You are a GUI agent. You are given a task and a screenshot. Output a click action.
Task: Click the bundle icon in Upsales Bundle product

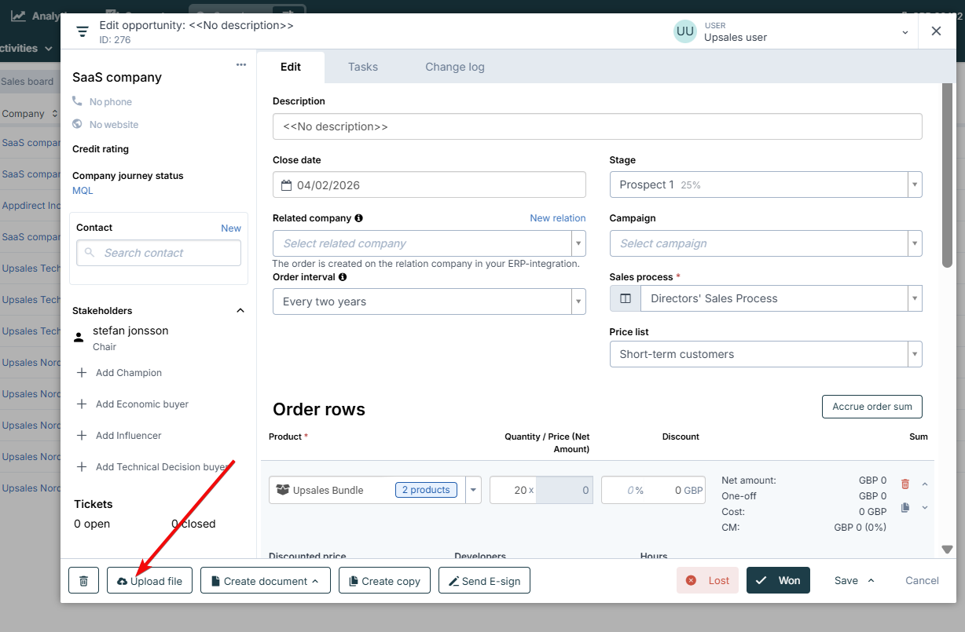click(x=283, y=490)
